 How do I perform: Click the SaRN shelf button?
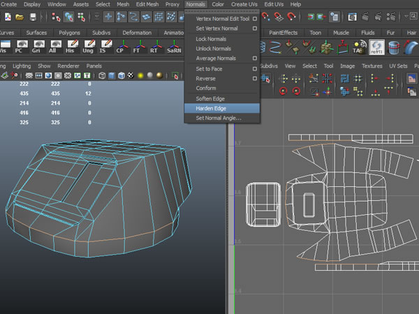(174, 47)
